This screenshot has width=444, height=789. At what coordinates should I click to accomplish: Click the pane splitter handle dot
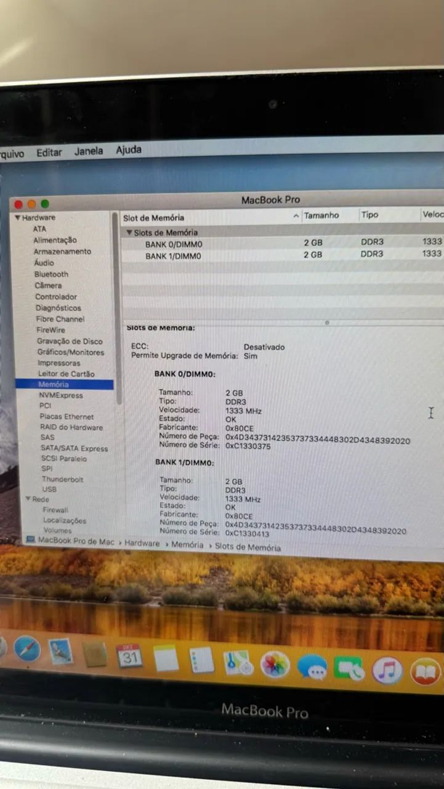point(327,322)
